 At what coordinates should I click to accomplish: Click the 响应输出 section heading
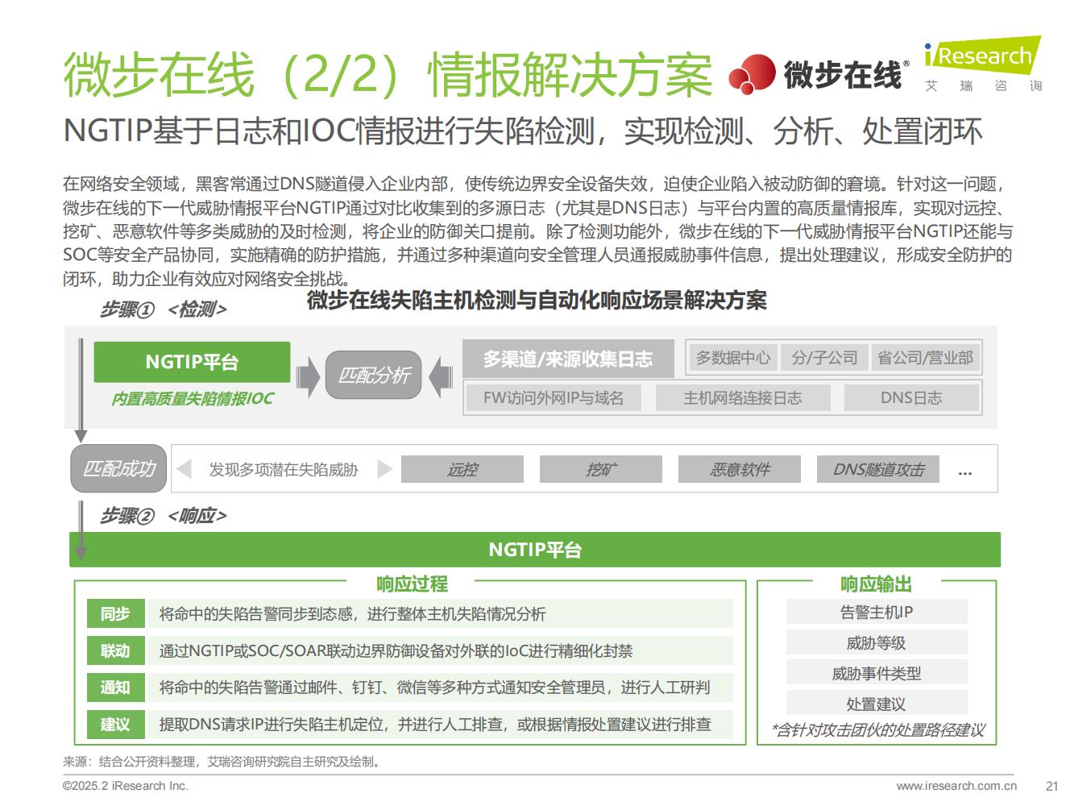click(x=877, y=584)
